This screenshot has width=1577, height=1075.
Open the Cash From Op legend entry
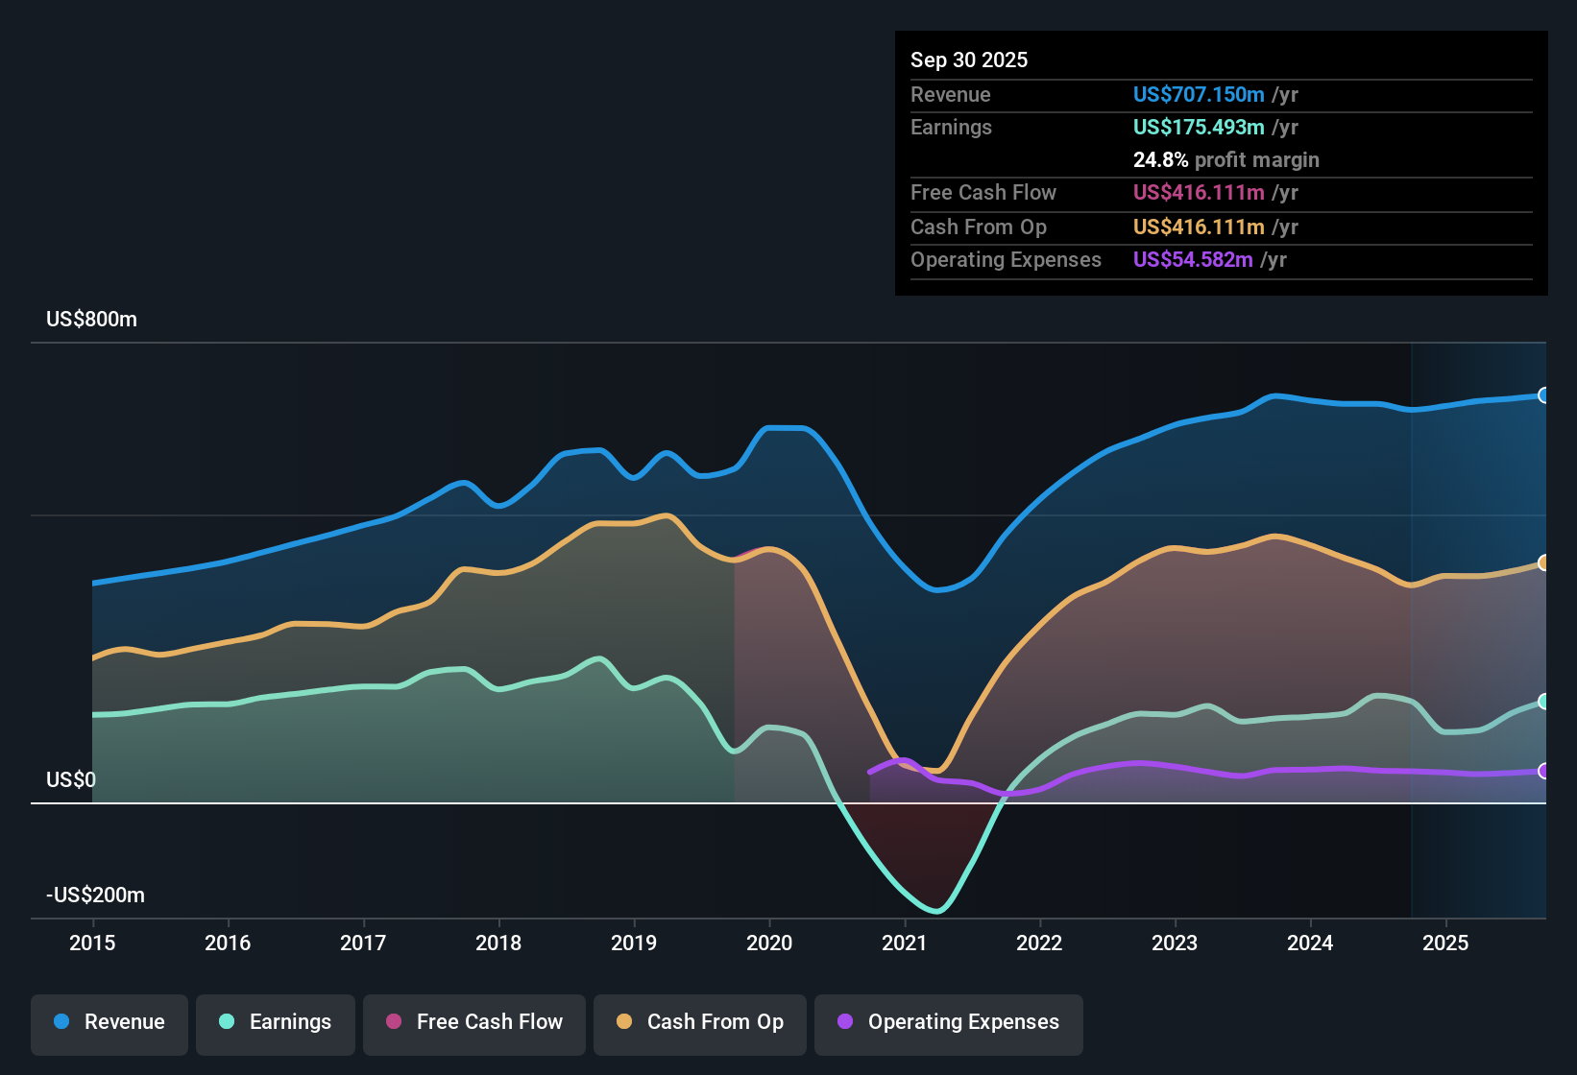click(699, 1022)
